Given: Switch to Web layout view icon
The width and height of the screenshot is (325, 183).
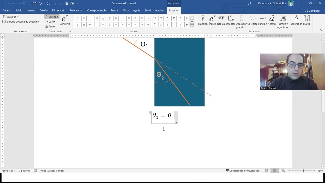Looking at the screenshot, I should [283, 171].
